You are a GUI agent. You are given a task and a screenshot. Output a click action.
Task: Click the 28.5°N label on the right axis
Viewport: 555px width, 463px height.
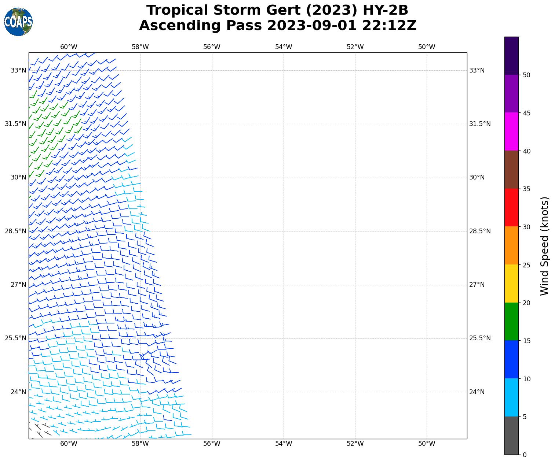[480, 231]
